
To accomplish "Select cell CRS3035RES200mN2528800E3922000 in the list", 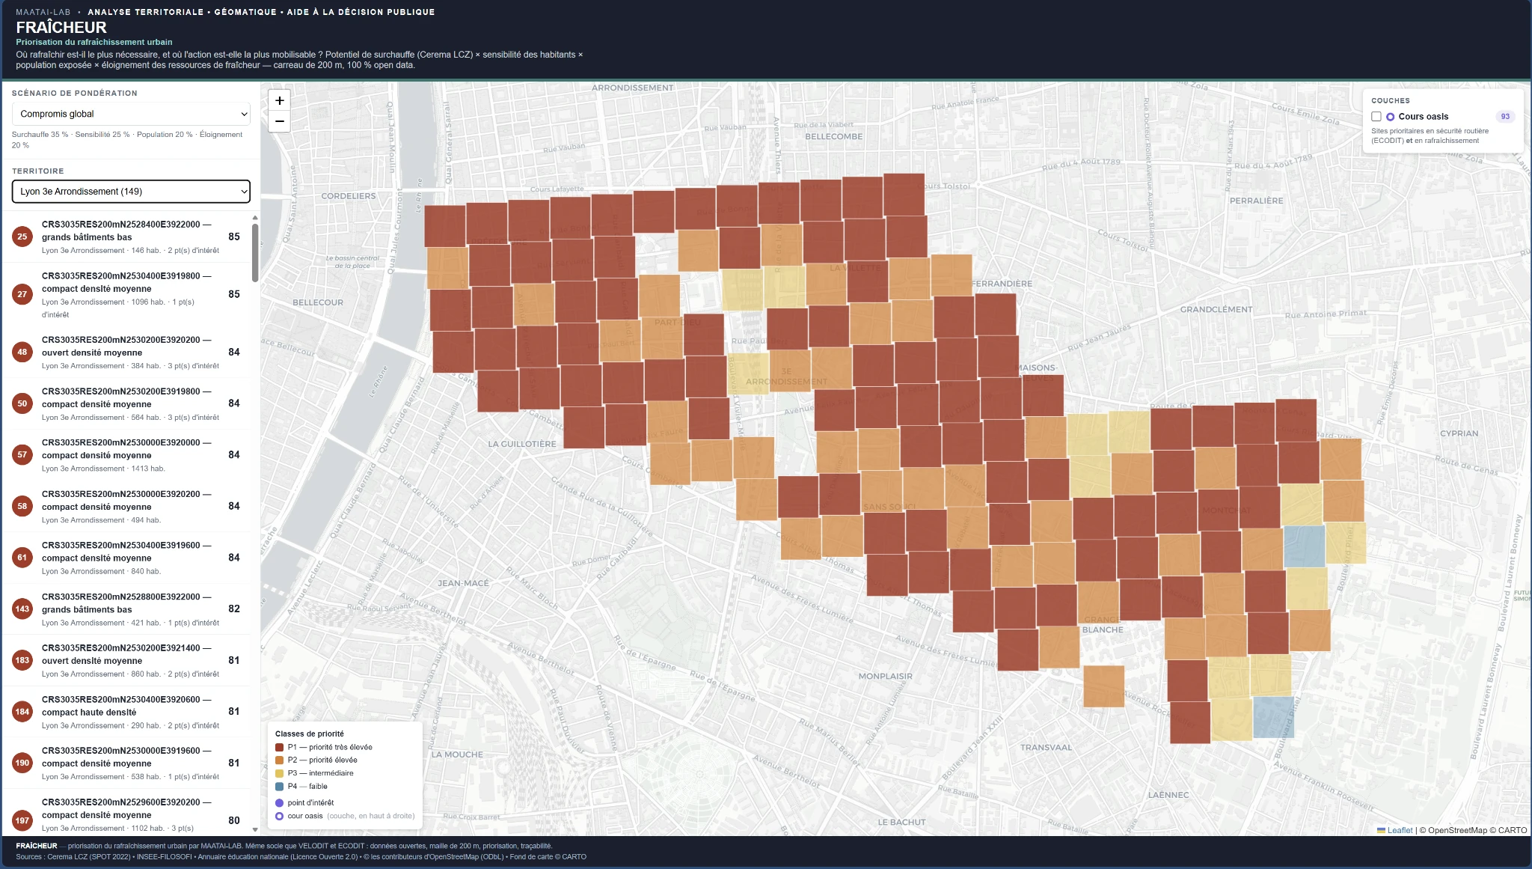I will tap(126, 609).
